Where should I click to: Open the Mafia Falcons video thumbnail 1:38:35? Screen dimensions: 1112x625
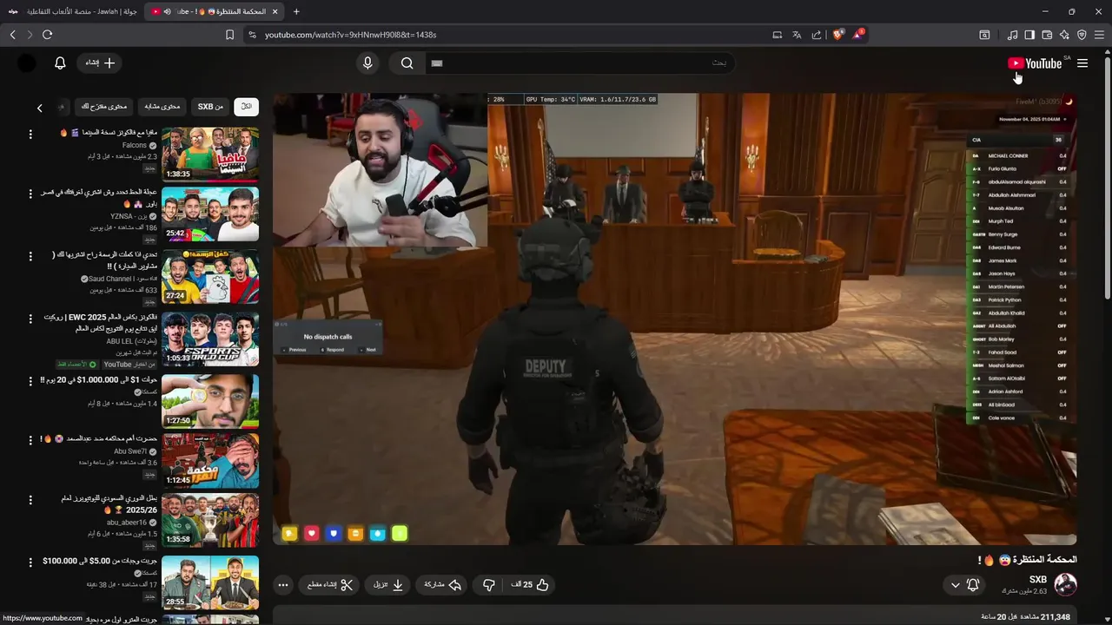tap(210, 154)
